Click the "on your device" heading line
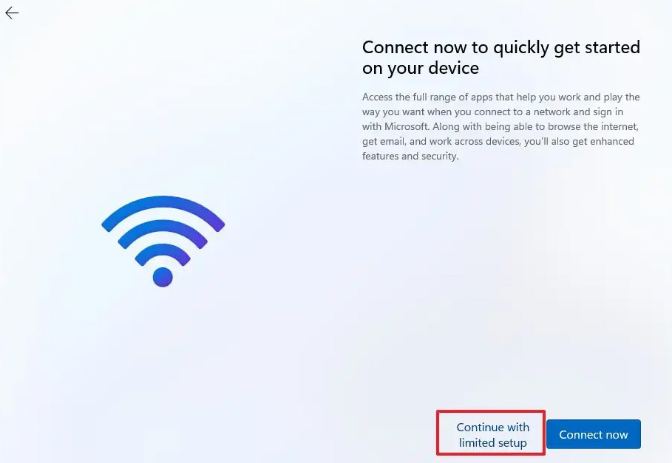Image resolution: width=672 pixels, height=463 pixels. tap(421, 68)
